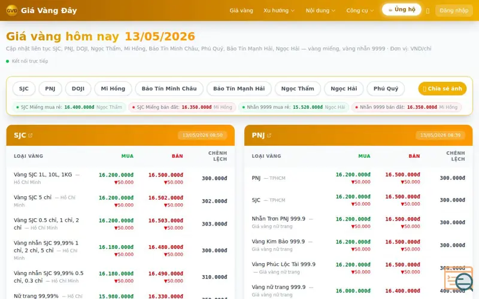Click the PNJ — TPHCM row
Image resolution: width=479 pixels, height=299 pixels.
(x=358, y=178)
